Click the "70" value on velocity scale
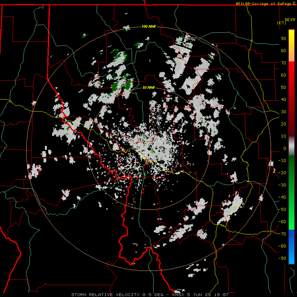The height and width of the screenshot is (297, 297). [x=283, y=63]
